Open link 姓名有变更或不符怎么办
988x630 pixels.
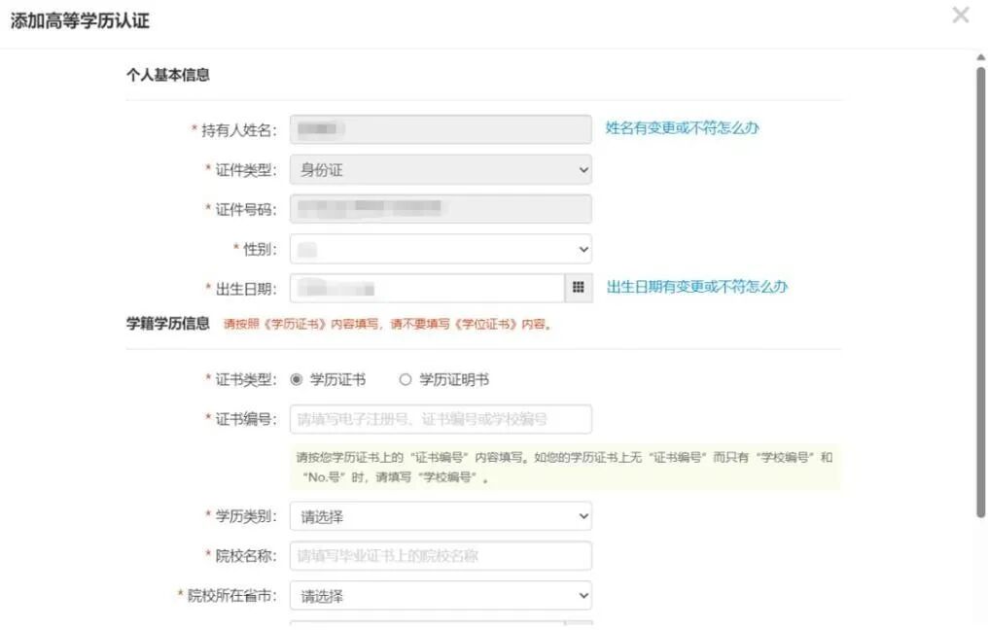coord(682,128)
